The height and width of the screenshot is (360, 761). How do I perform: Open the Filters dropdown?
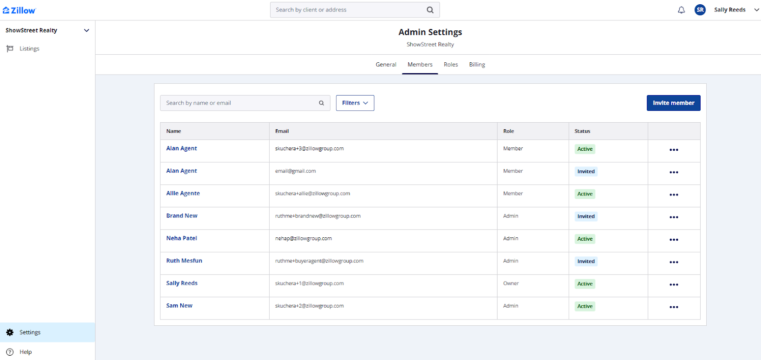coord(355,103)
